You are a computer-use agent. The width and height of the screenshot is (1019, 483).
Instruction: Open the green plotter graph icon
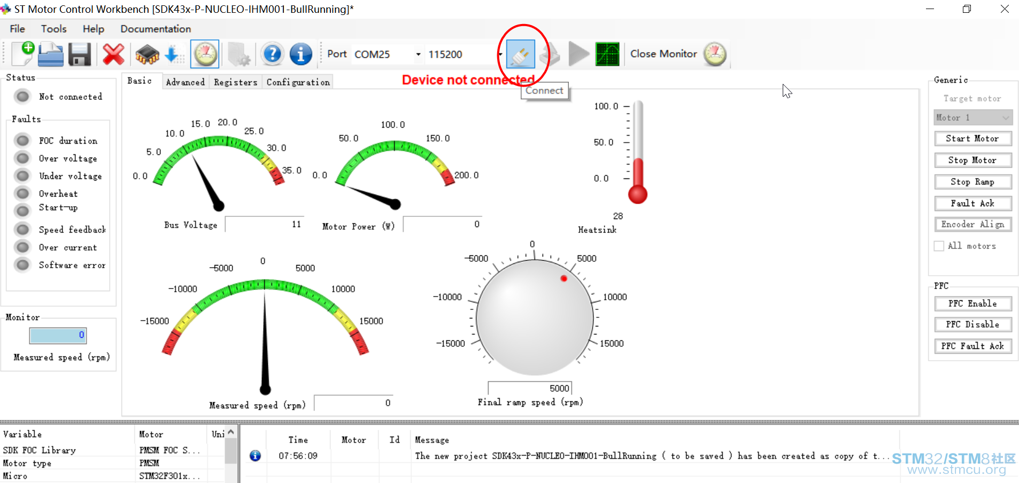[607, 54]
